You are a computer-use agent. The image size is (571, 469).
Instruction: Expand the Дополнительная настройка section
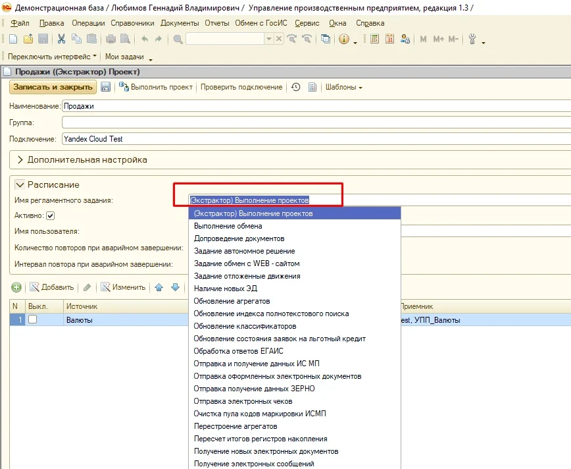(x=20, y=160)
